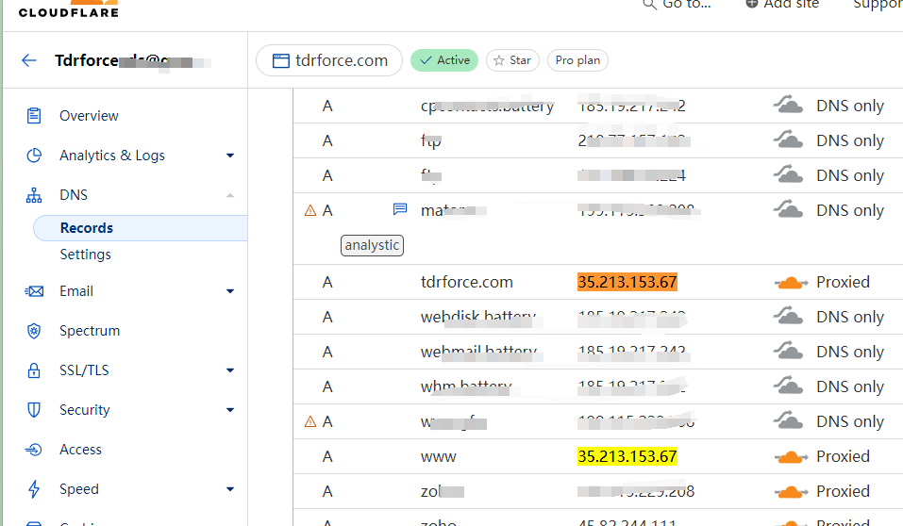
Task: Select Settings under the DNS section
Action: [x=85, y=255]
